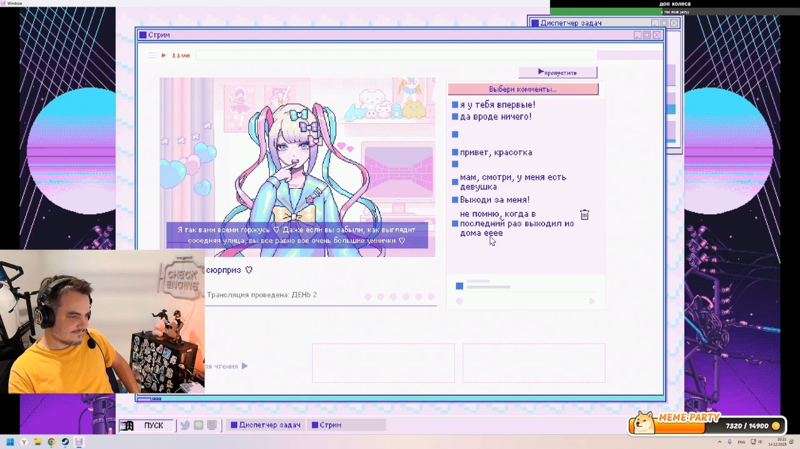The image size is (800, 449).
Task: Show hidden system tray icons
Action: click(720, 442)
